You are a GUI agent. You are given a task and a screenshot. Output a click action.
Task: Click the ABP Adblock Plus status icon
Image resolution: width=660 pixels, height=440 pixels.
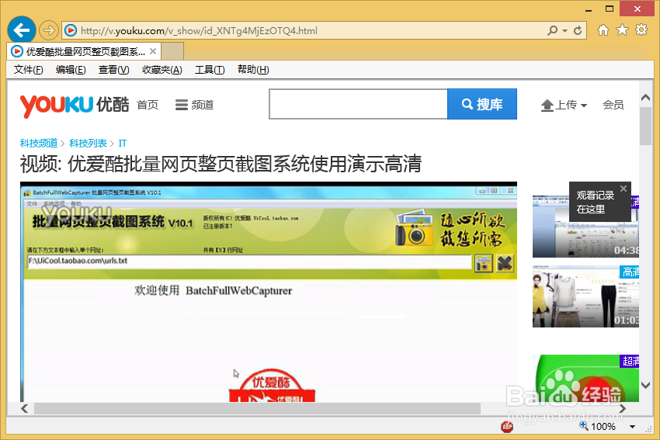[x=507, y=427]
